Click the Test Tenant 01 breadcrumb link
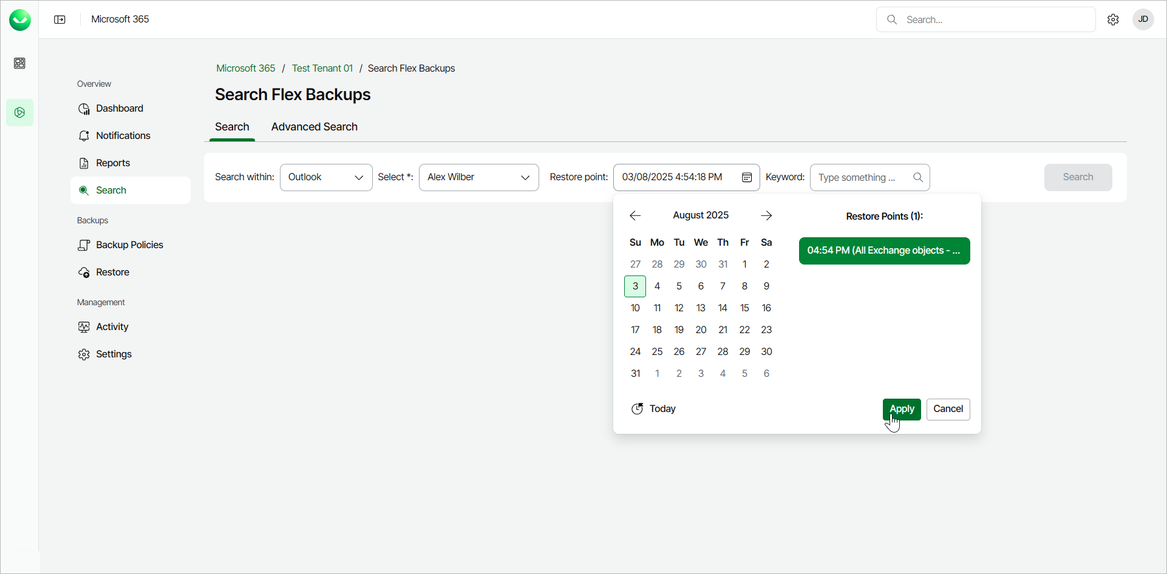1167x574 pixels. point(322,69)
